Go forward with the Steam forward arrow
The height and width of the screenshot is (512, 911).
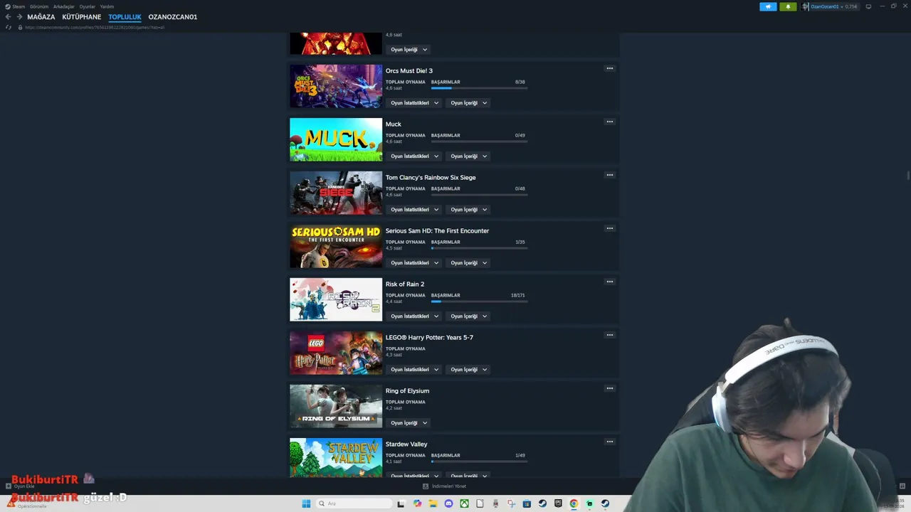19,17
